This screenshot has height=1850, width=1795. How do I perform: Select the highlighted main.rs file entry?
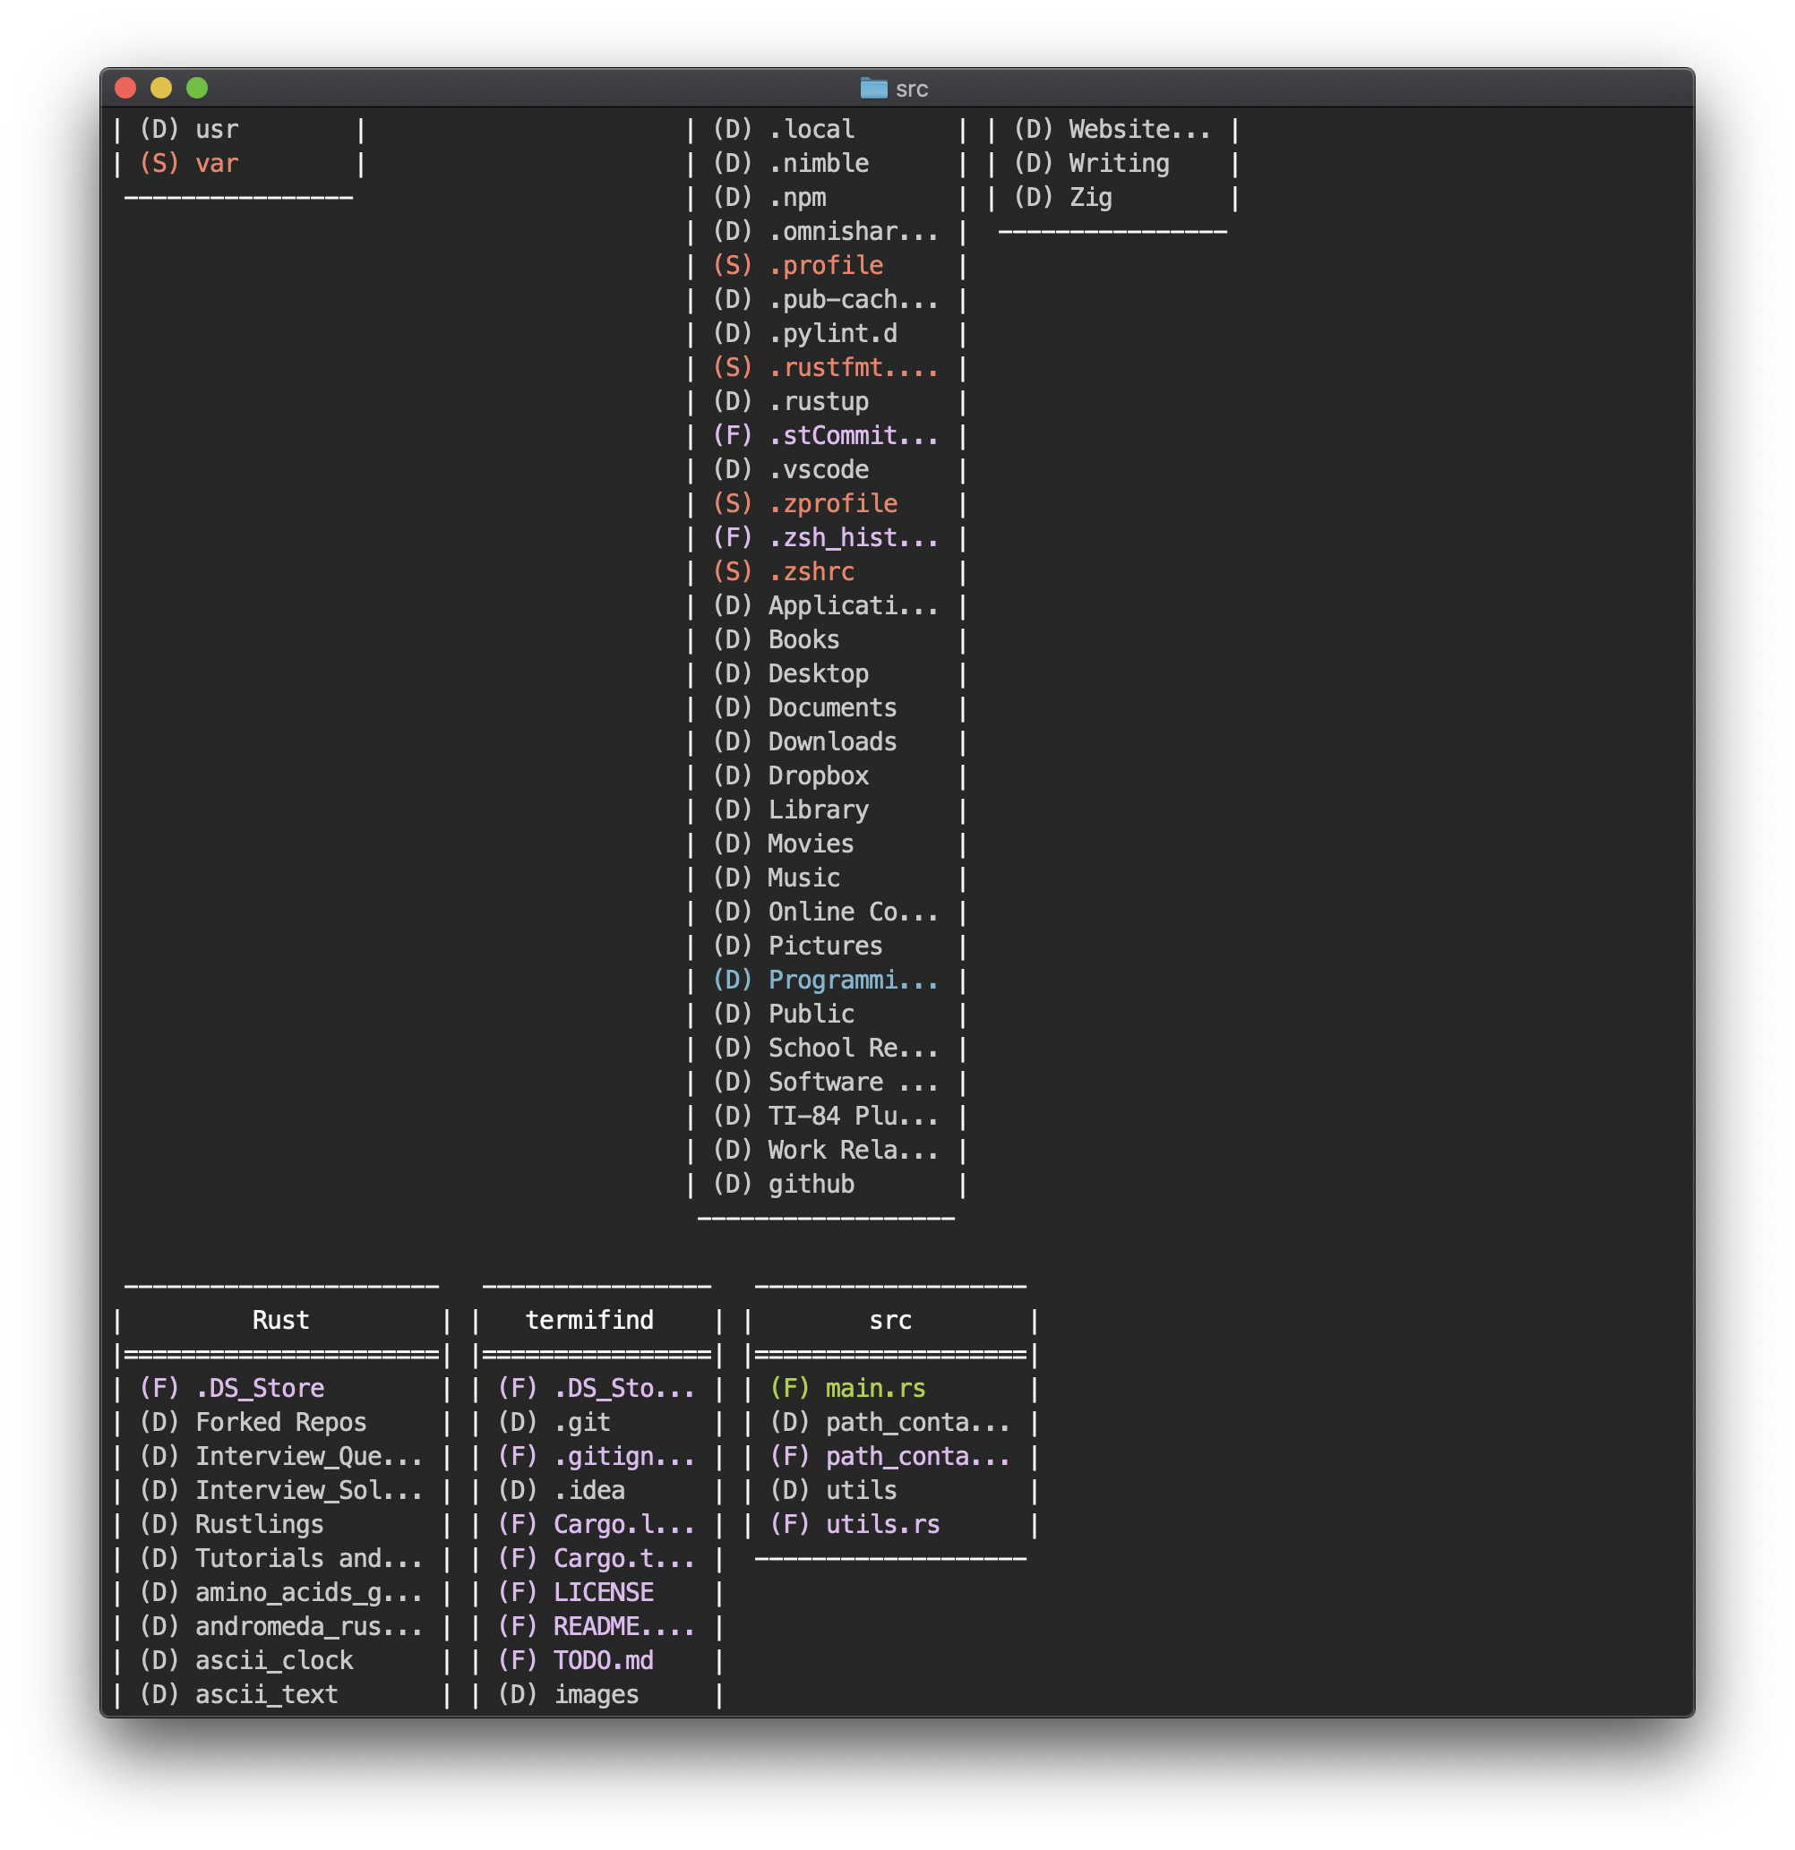point(874,1389)
